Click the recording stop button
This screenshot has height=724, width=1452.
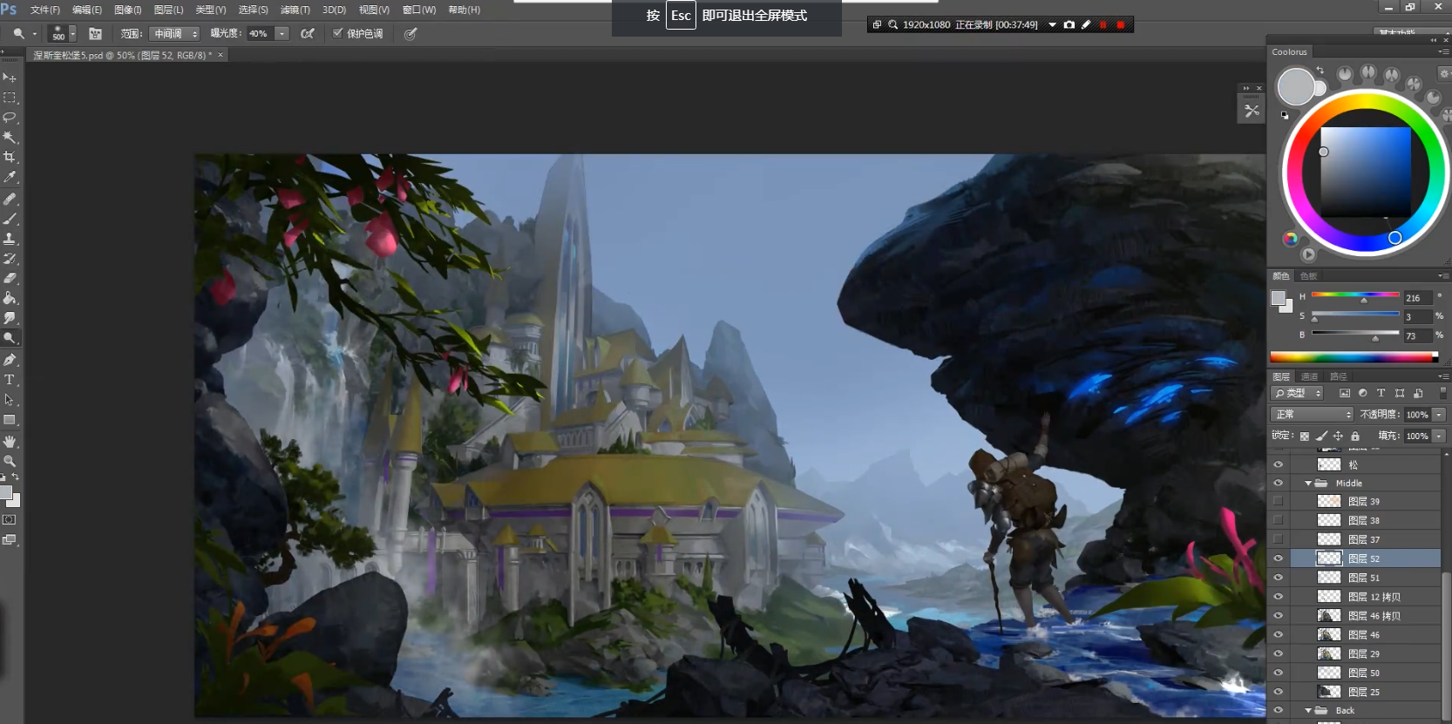1121,24
